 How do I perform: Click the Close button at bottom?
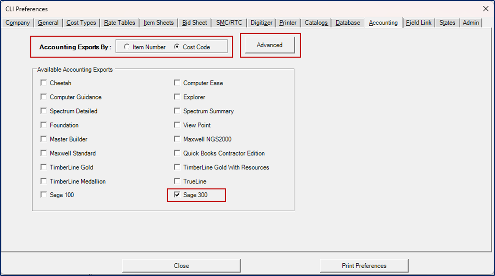click(181, 266)
